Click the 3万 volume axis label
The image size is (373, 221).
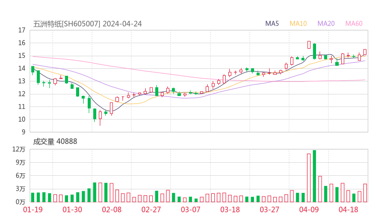[x=21, y=189]
